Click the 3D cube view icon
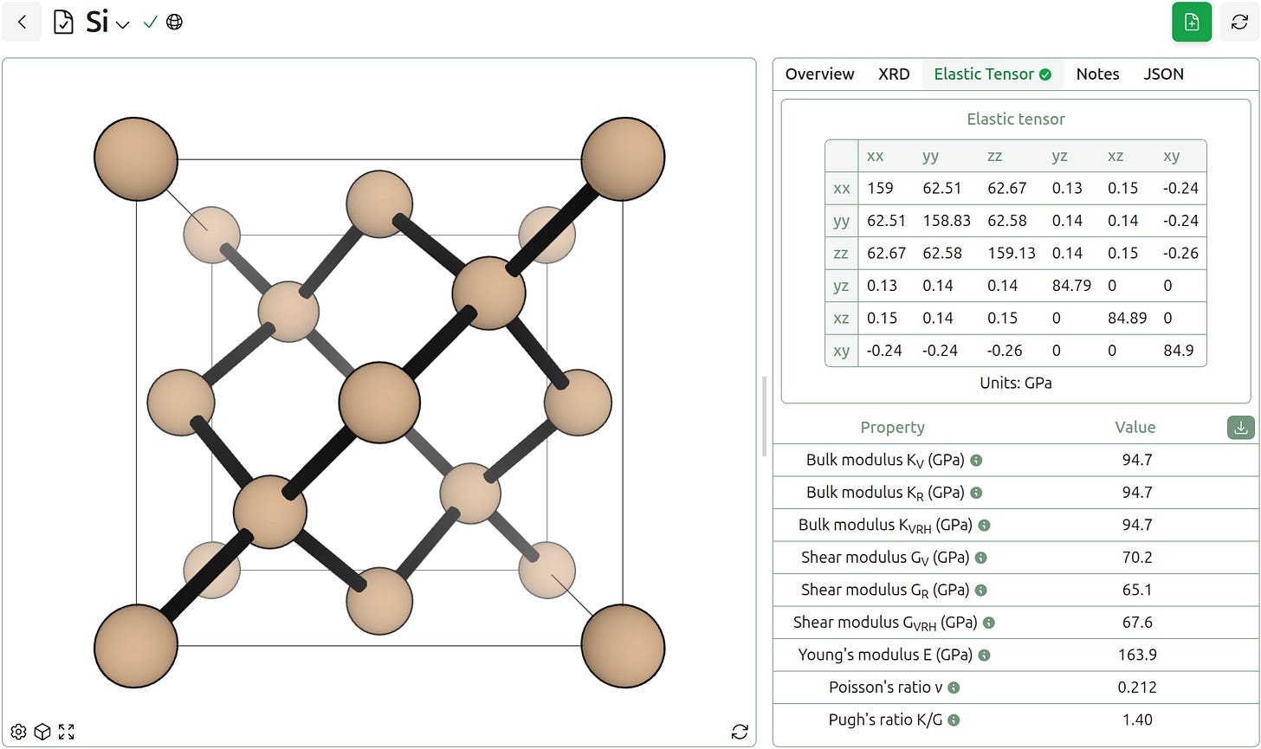The width and height of the screenshot is (1261, 749). pos(42,732)
